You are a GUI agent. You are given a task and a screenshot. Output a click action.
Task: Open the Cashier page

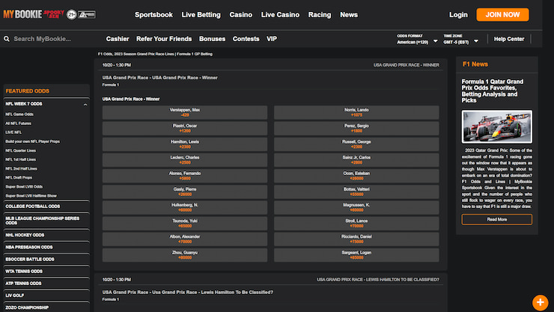tap(118, 39)
